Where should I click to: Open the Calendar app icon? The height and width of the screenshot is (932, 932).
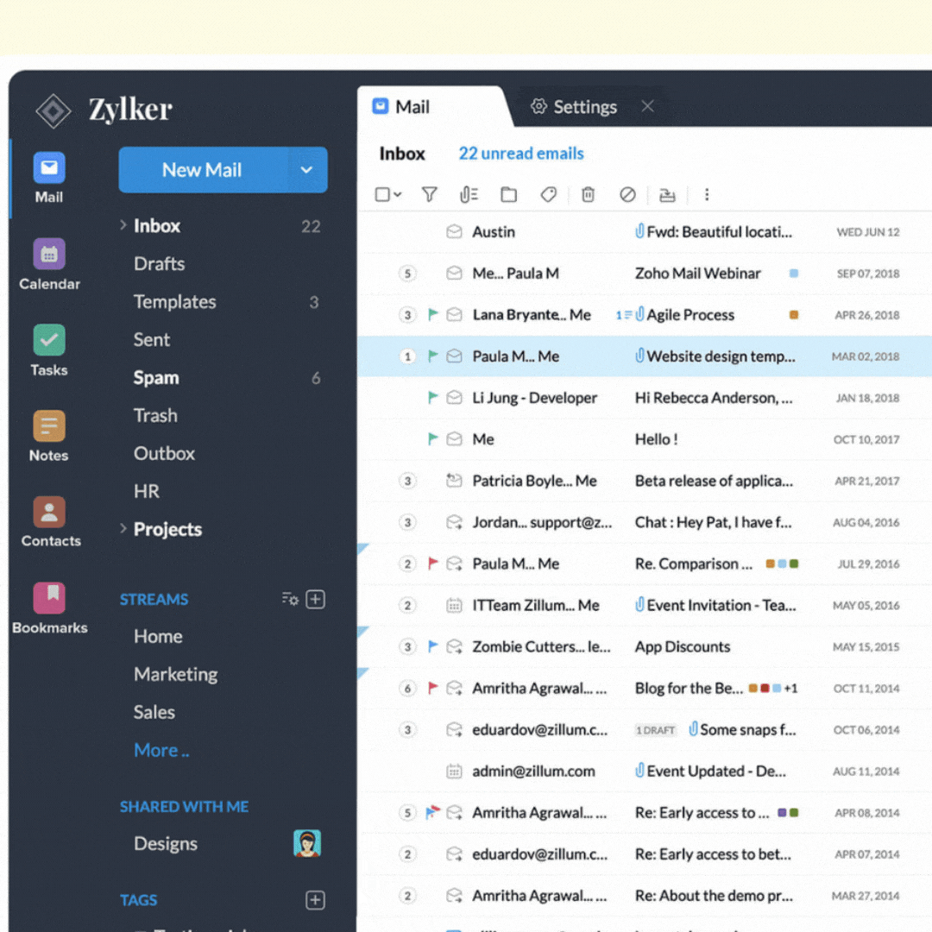pos(49,255)
